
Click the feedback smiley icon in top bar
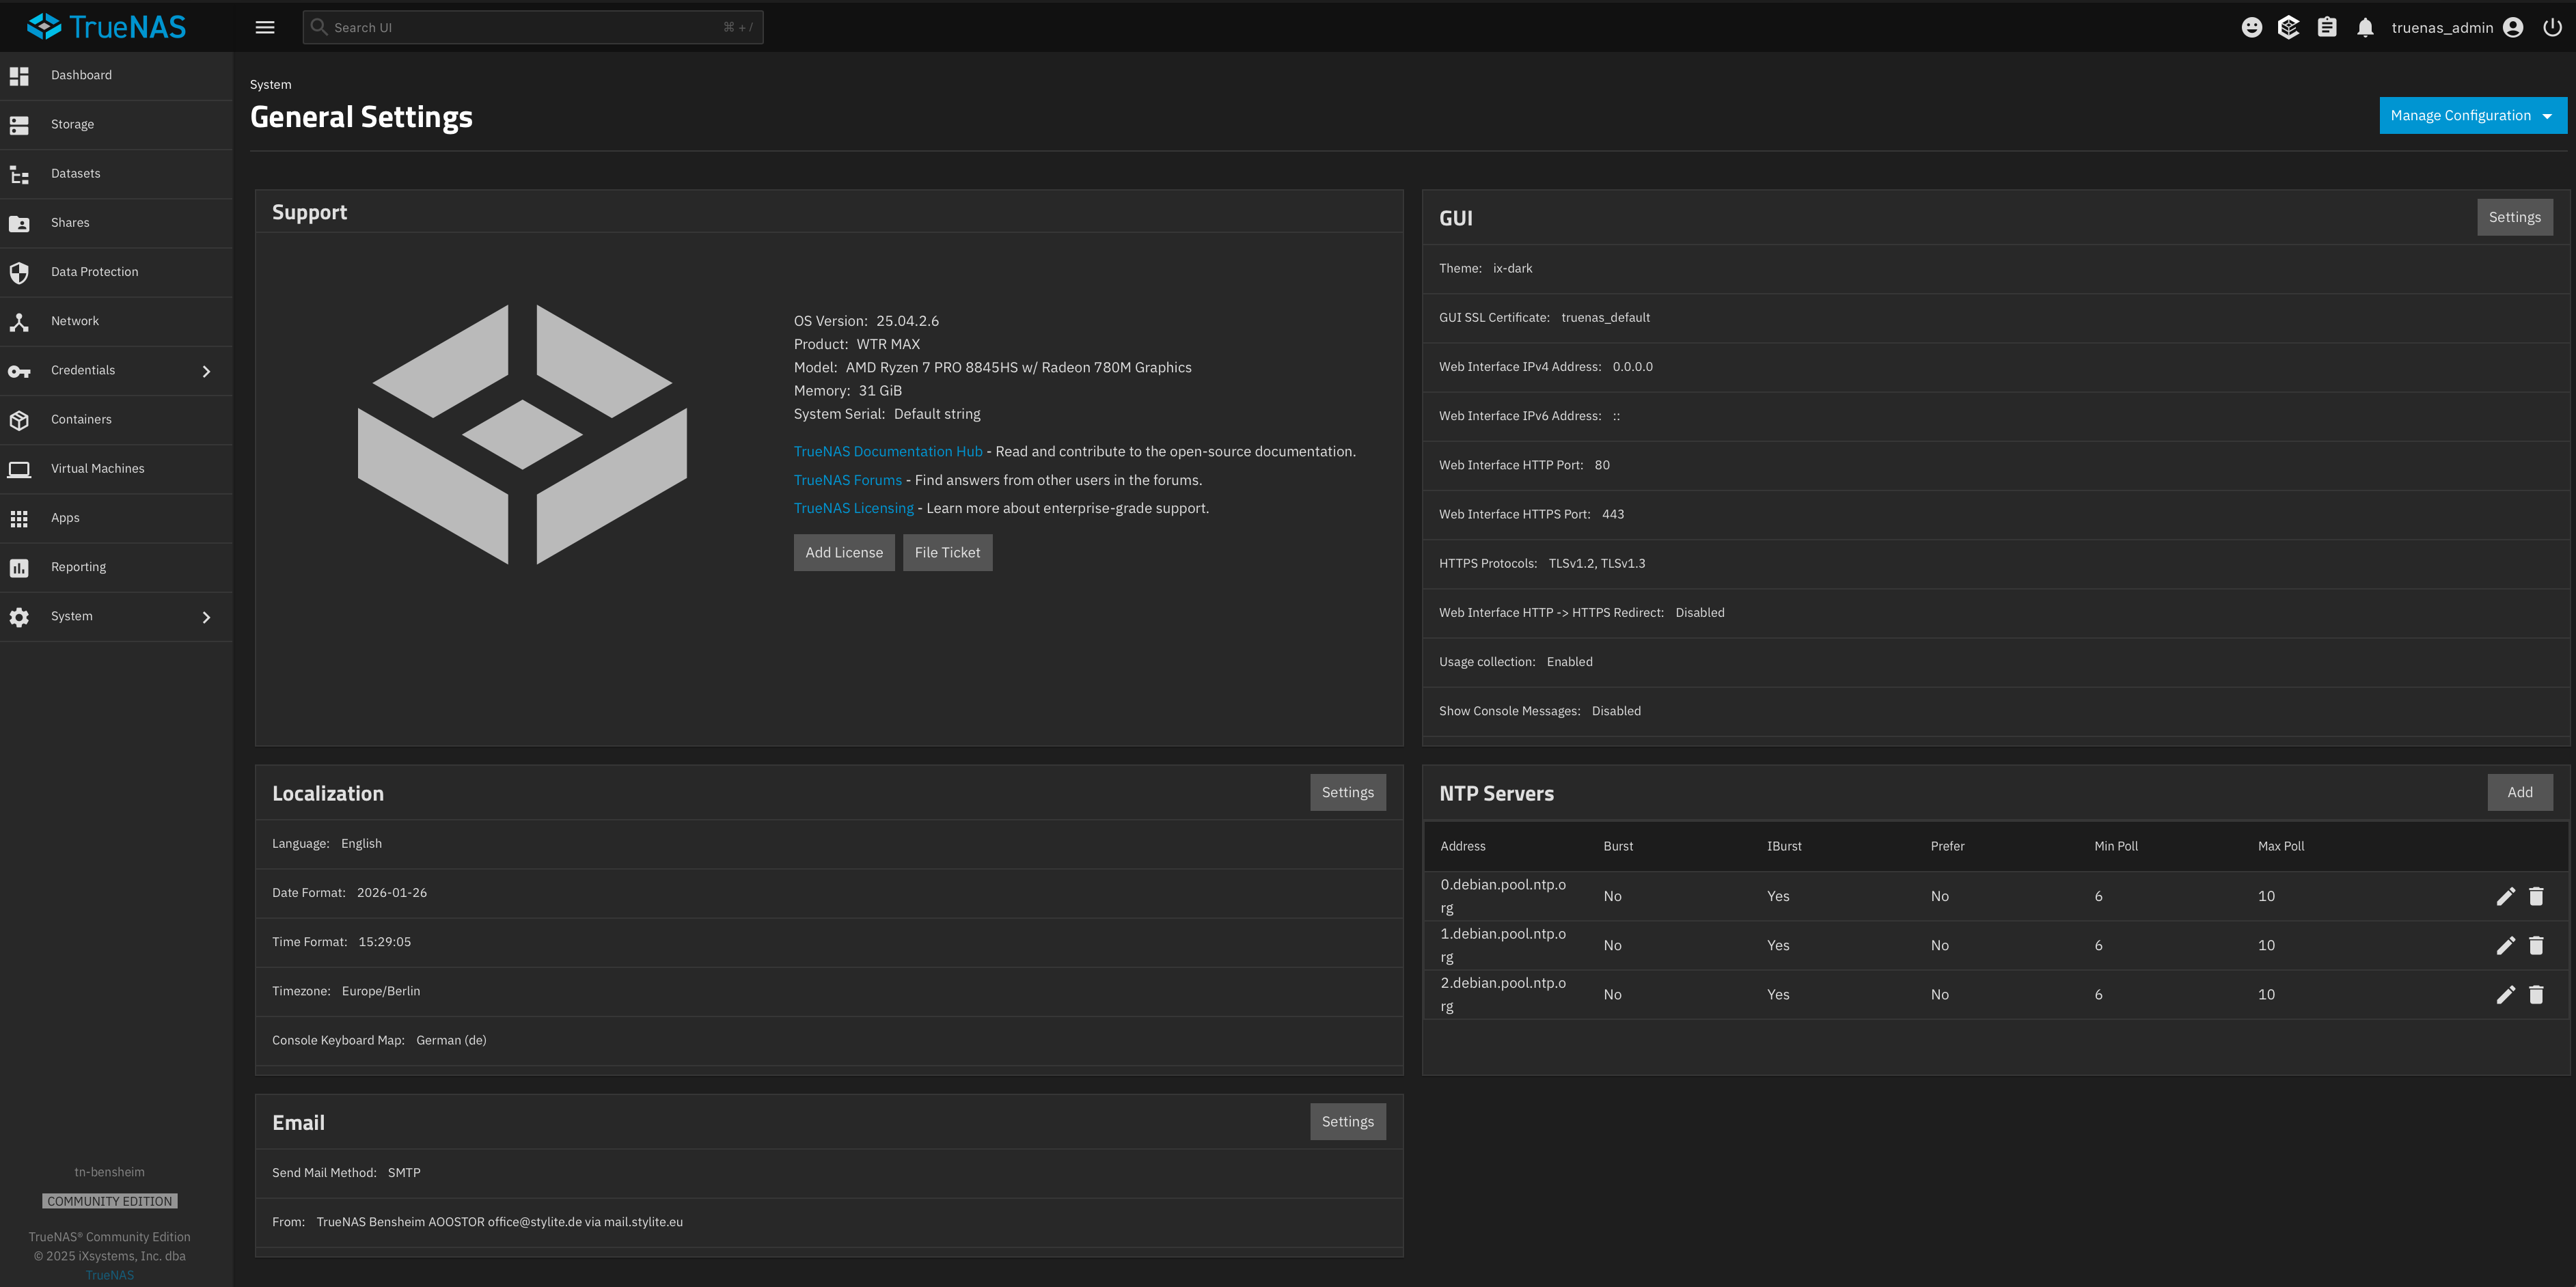click(x=2252, y=27)
